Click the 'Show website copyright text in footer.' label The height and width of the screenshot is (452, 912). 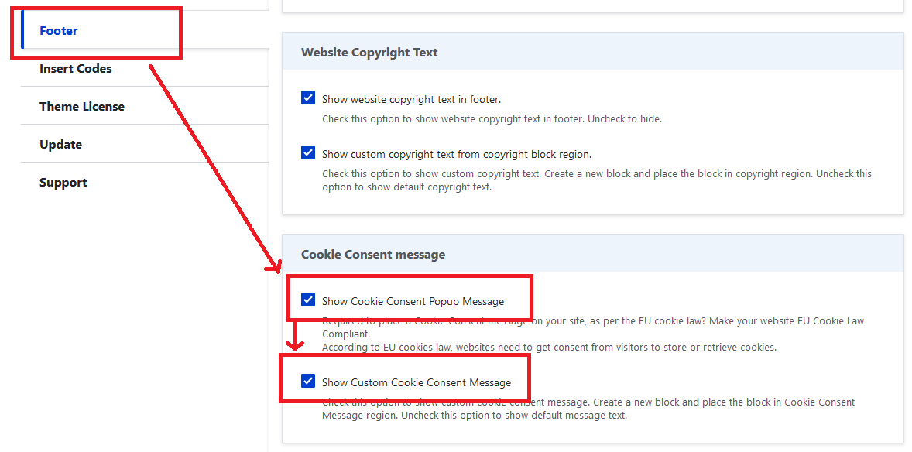pyautogui.click(x=411, y=100)
